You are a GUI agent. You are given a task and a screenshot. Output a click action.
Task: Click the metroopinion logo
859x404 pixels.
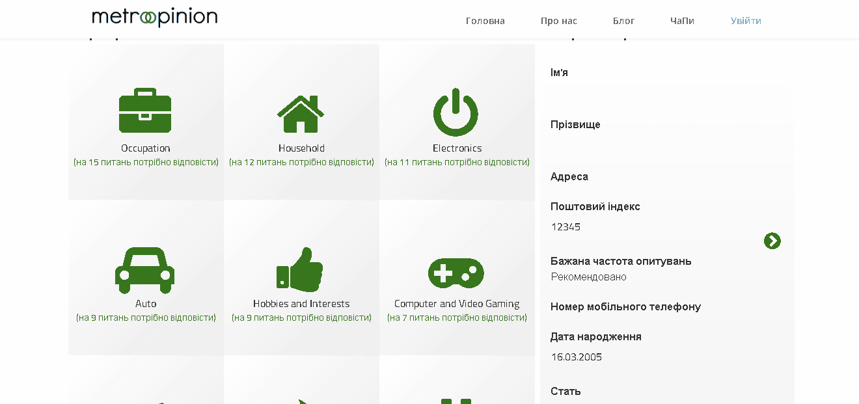(155, 18)
